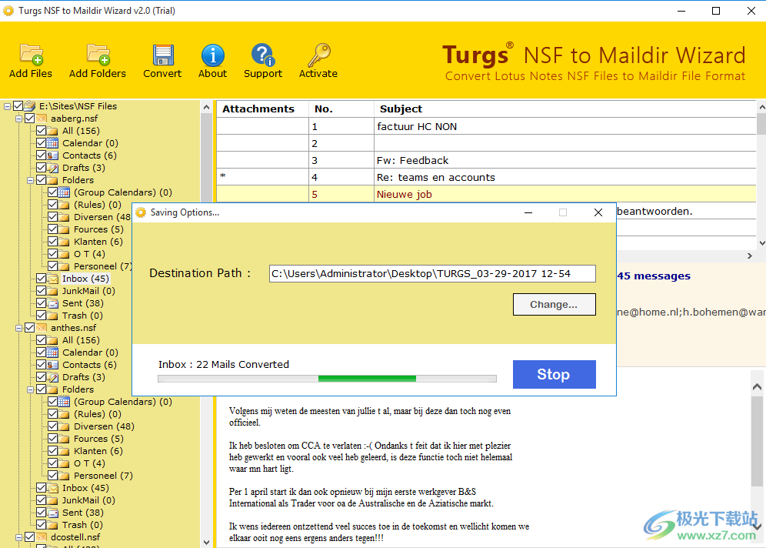Click the Attachments column header

pos(263,109)
